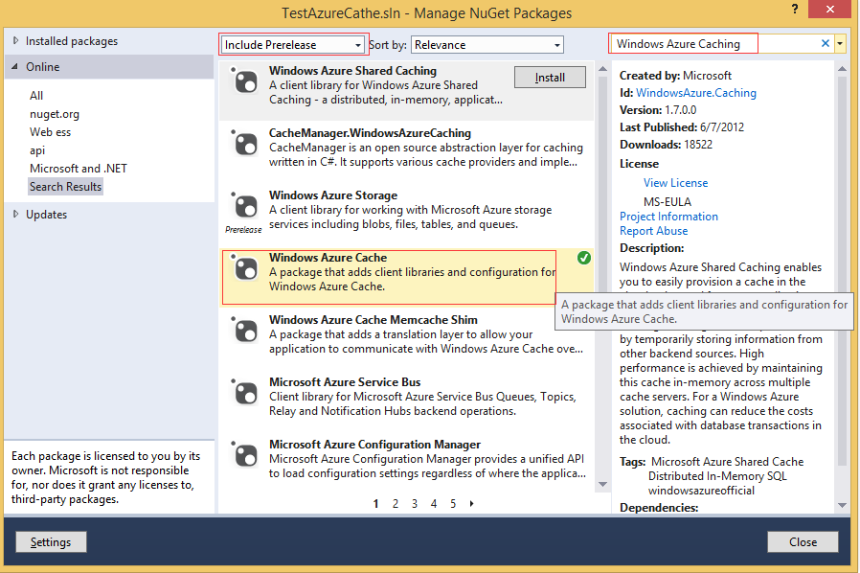The width and height of the screenshot is (860, 573).
Task: Open the View License link
Action: click(676, 183)
